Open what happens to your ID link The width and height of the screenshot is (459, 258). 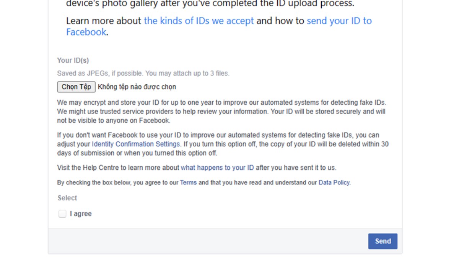217,167
